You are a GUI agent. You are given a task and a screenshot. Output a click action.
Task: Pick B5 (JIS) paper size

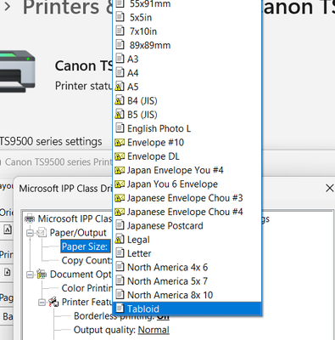tap(187, 115)
